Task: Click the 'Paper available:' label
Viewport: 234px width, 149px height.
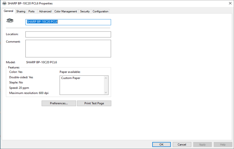Action: 70,72
